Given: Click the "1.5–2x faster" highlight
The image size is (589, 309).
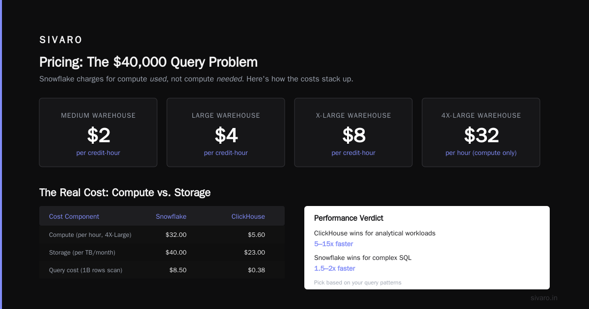Looking at the screenshot, I should coord(335,268).
